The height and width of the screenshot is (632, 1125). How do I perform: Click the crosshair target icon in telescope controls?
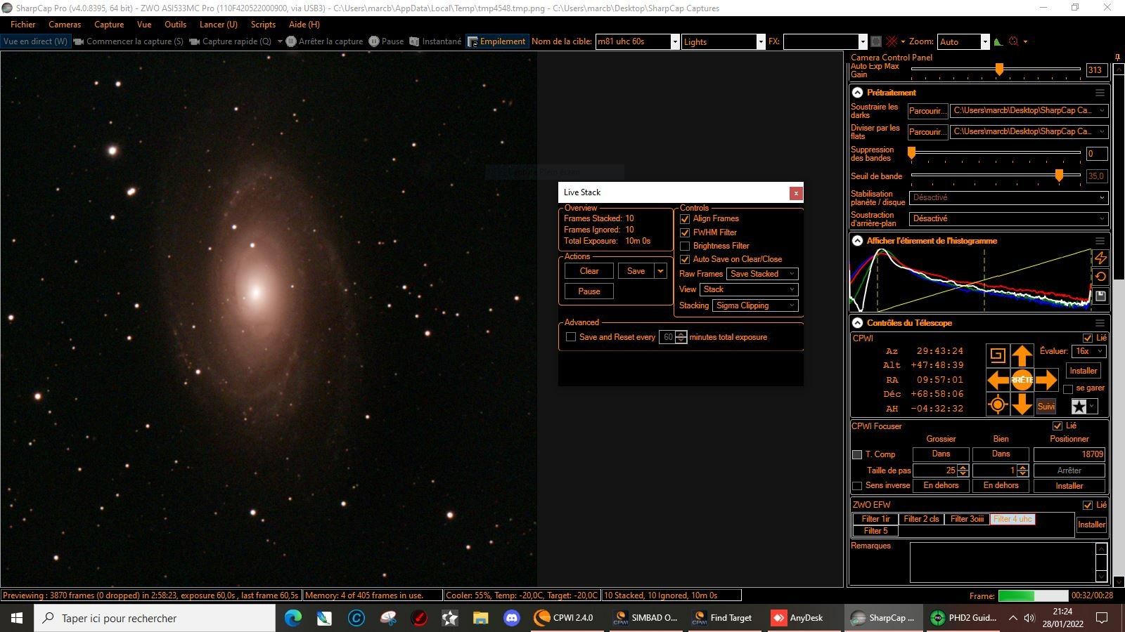point(998,404)
